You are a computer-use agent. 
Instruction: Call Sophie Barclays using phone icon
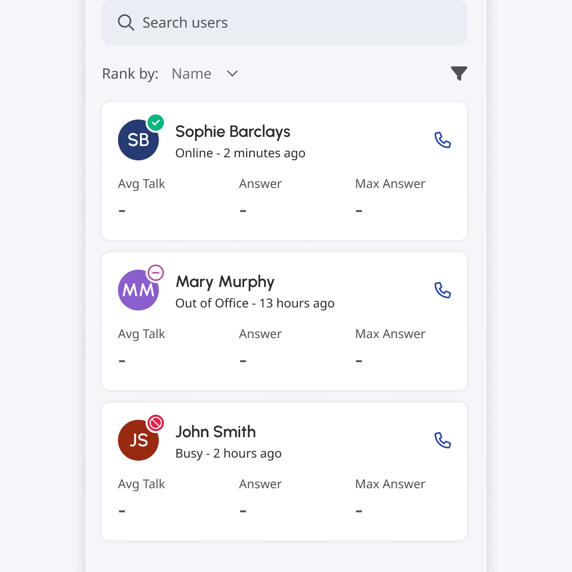click(442, 140)
